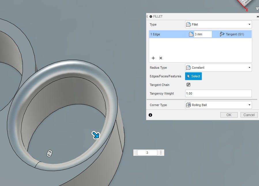Click the flip manipulator icon on ring
259x186 pixels.
[49, 153]
